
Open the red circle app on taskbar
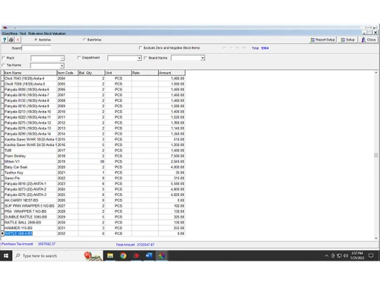pyautogui.click(x=136, y=256)
